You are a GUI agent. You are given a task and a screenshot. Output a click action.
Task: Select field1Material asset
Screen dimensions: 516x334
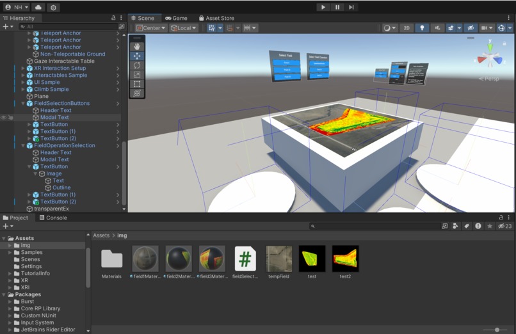[x=145, y=262]
